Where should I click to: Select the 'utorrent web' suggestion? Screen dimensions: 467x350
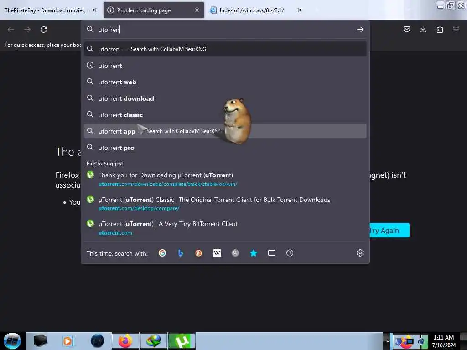click(225, 82)
